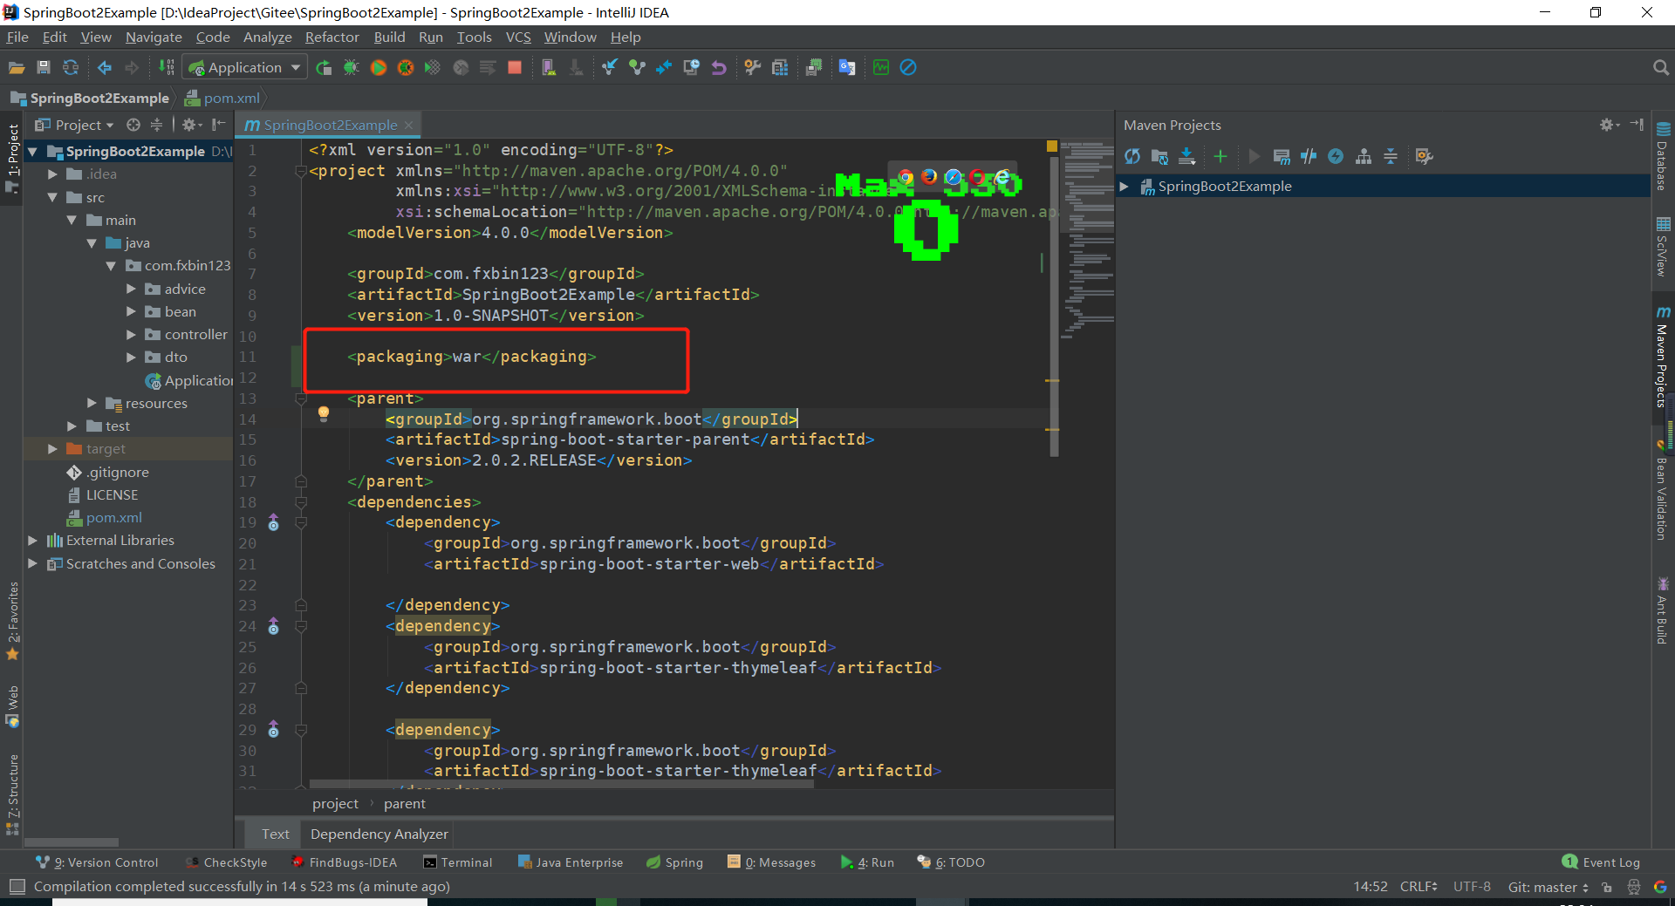Open the VCS menu
Screen dimensions: 1675x906
coord(518,37)
